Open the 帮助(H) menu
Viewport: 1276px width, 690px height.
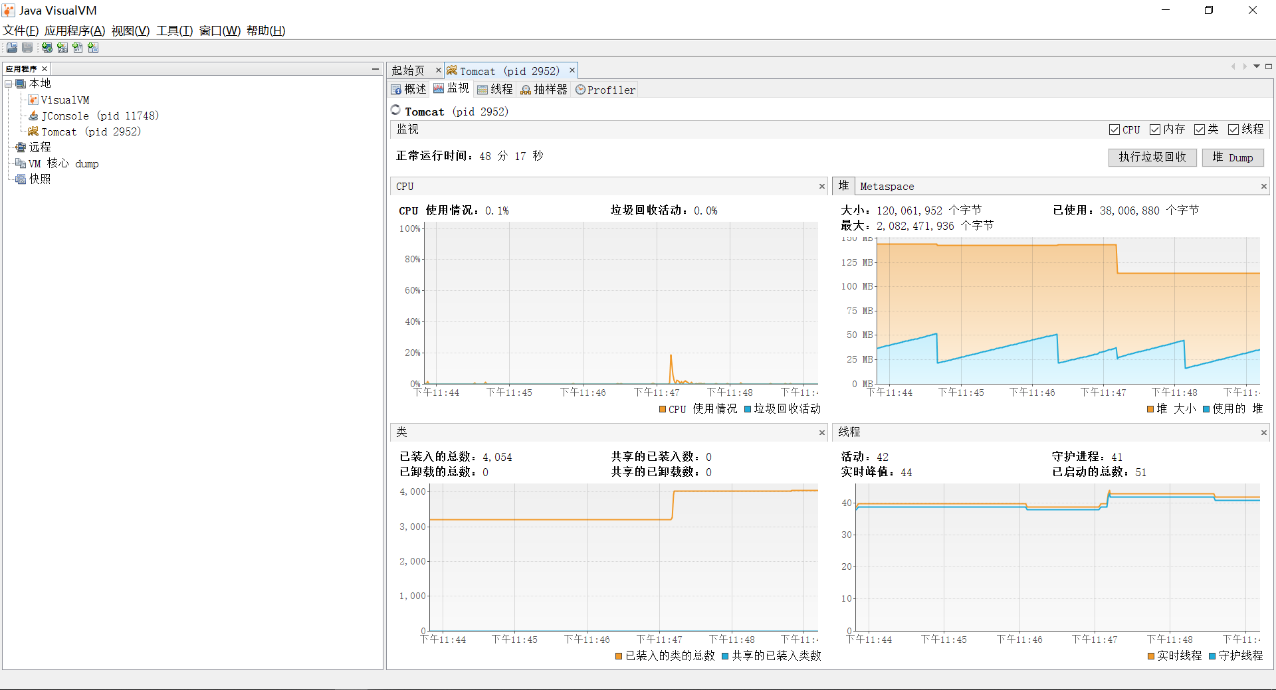coord(266,31)
